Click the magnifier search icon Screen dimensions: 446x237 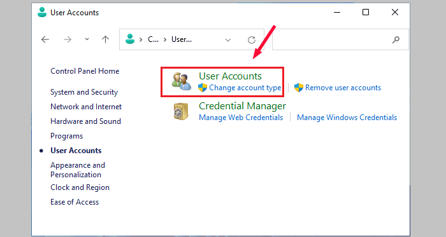(x=396, y=39)
